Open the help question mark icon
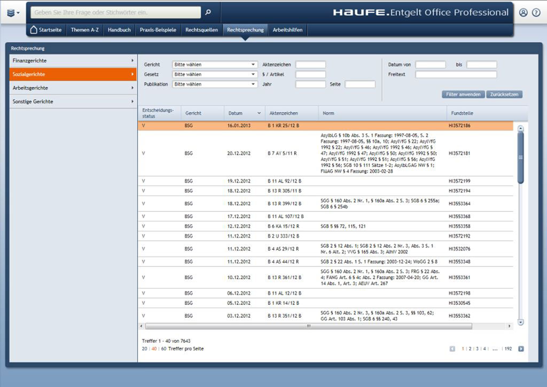The image size is (547, 387). [536, 13]
